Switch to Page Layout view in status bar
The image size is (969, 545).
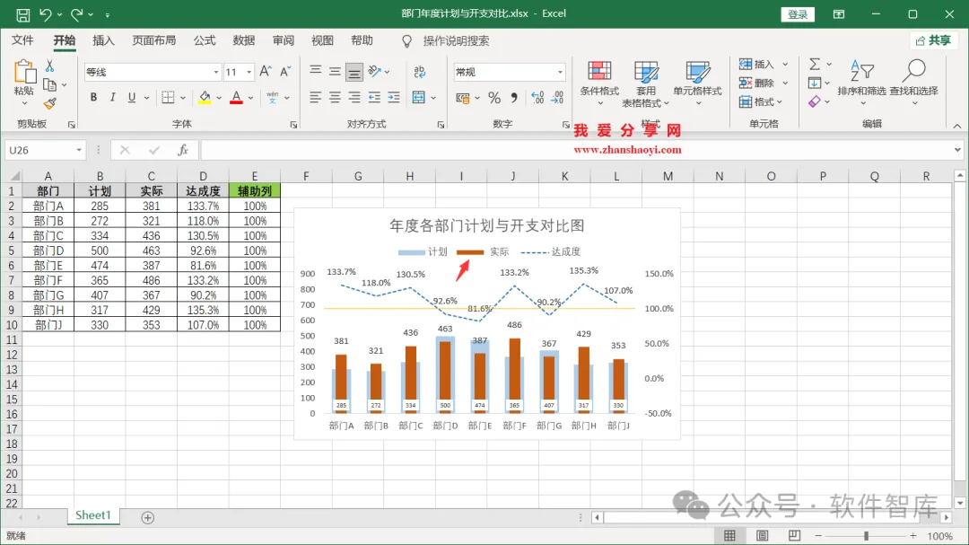[762, 536]
